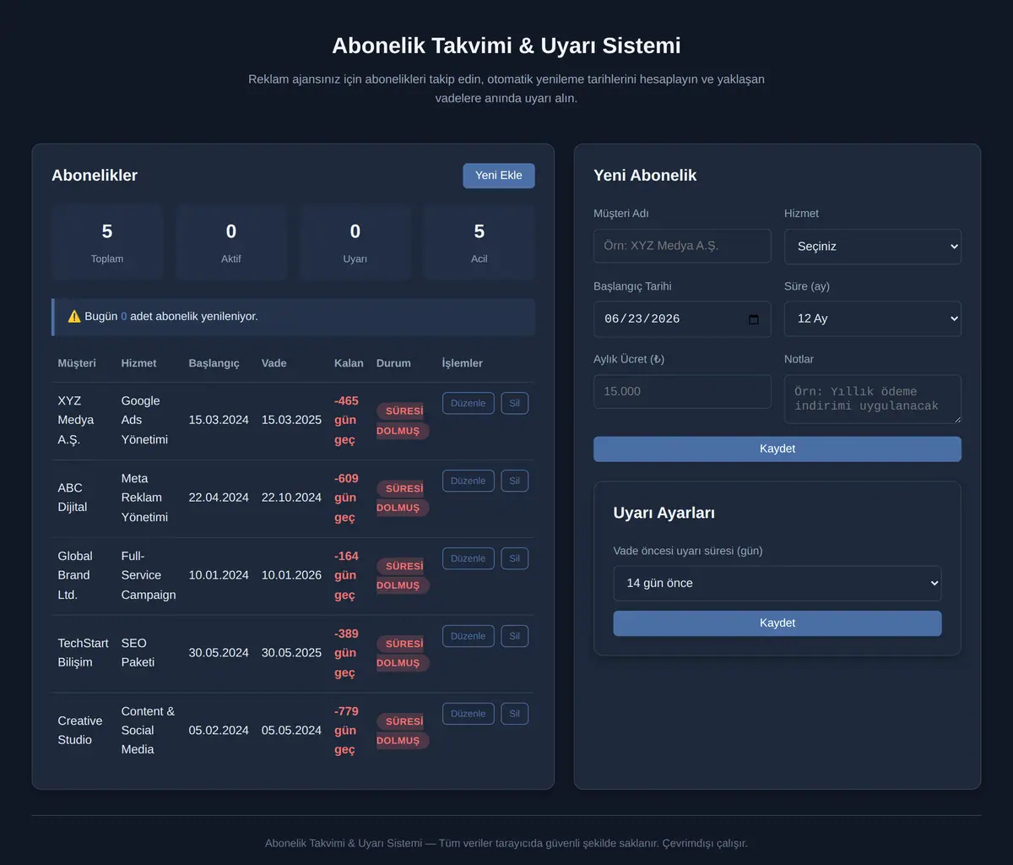
Task: Click the Hizmet column header
Action: [x=138, y=363]
